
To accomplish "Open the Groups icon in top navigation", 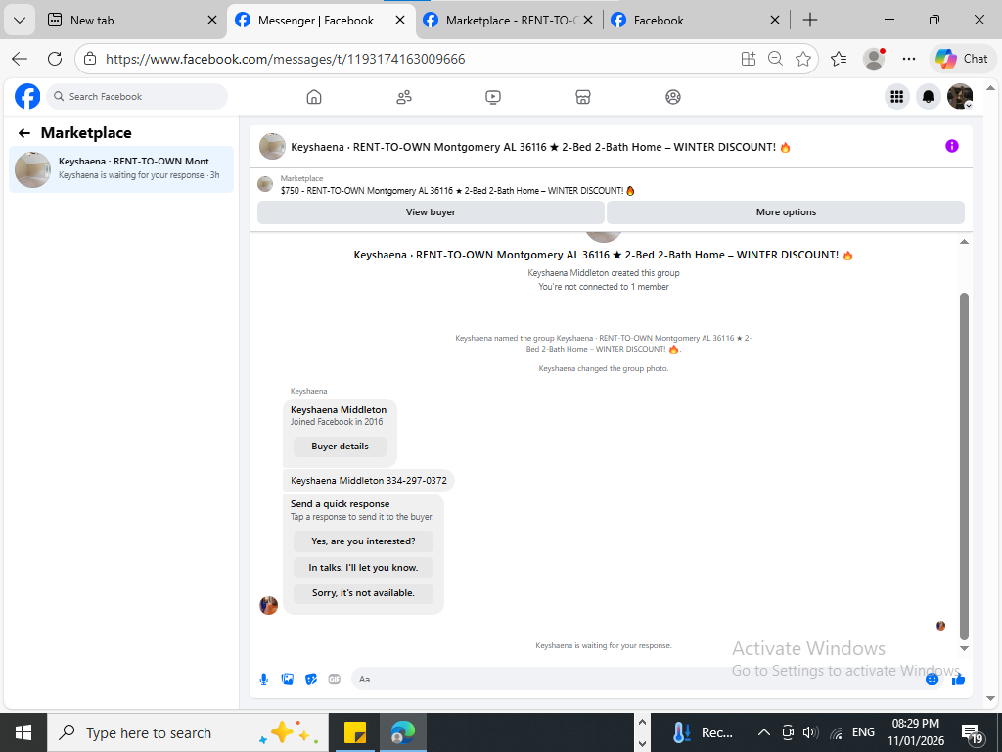I will (x=673, y=97).
